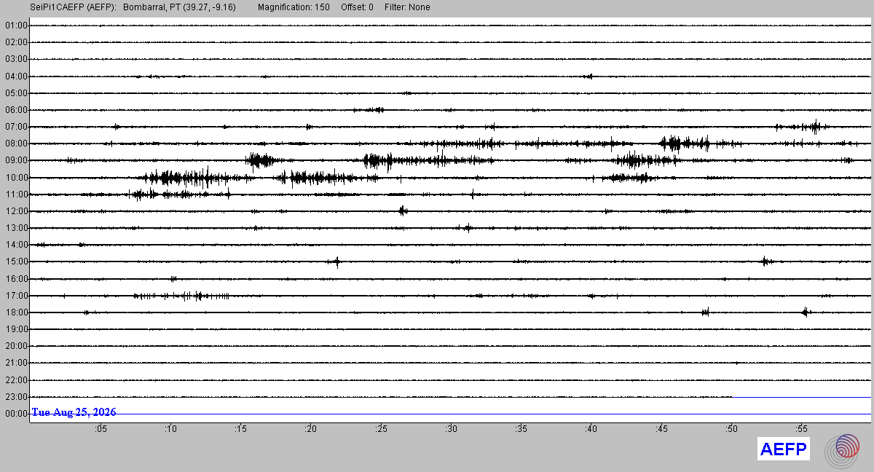Click the Tue Aug 25, 2026 date label
Image resolution: width=874 pixels, height=472 pixels.
pyautogui.click(x=74, y=412)
